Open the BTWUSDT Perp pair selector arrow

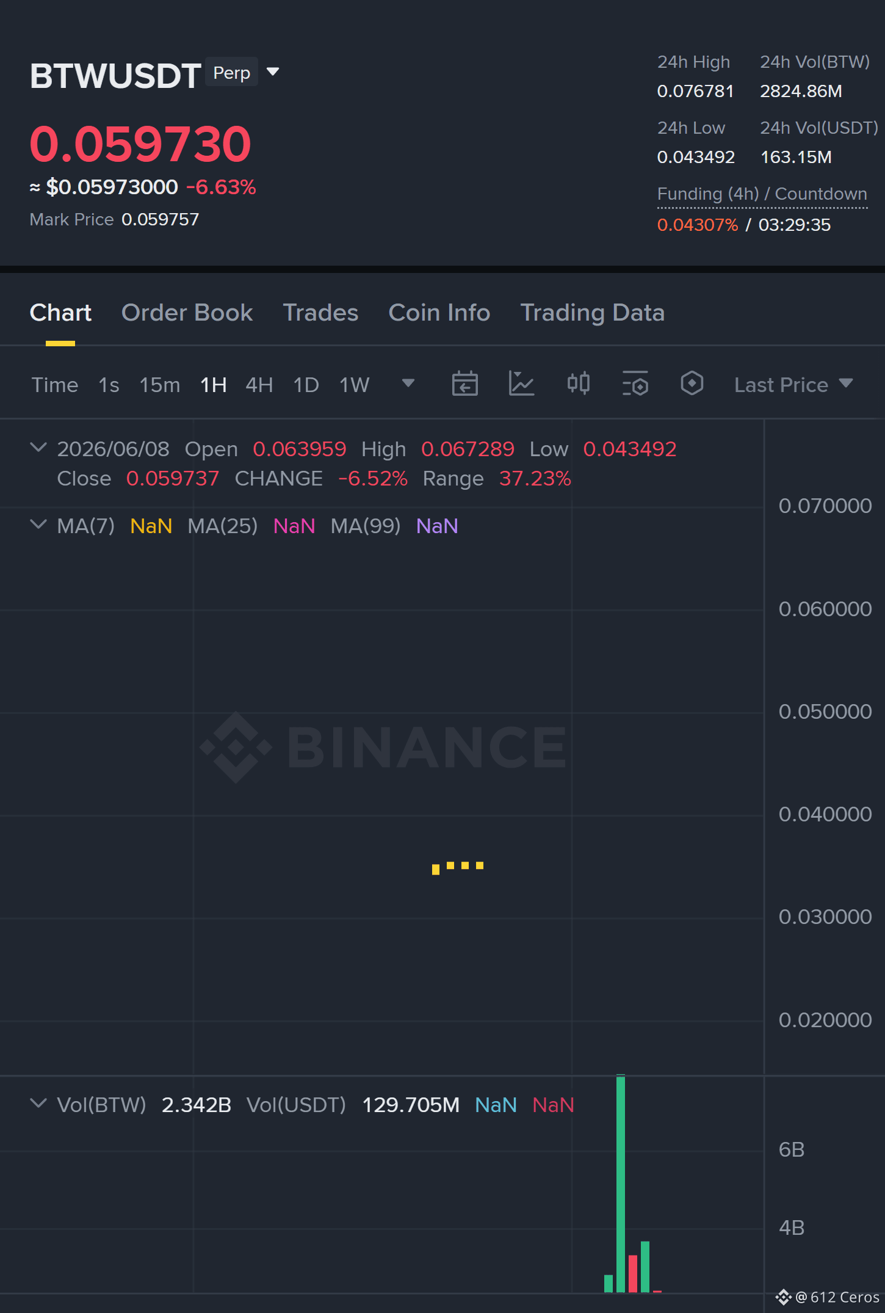[273, 72]
